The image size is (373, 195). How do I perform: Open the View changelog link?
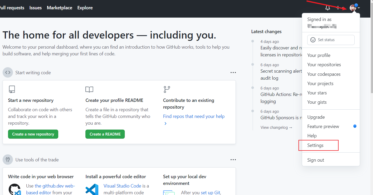(x=276, y=128)
